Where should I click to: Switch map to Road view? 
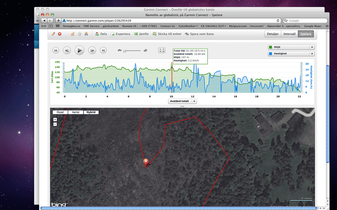point(60,112)
